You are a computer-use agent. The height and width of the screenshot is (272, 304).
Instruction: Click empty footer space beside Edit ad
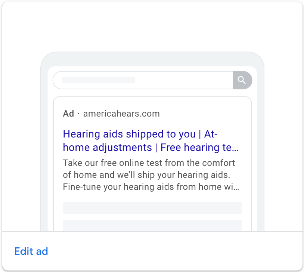pos(174,251)
